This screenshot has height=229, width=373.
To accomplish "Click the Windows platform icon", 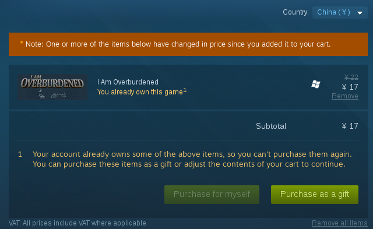I will (316, 84).
